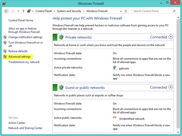Click the Unidentified network text

click(132, 119)
